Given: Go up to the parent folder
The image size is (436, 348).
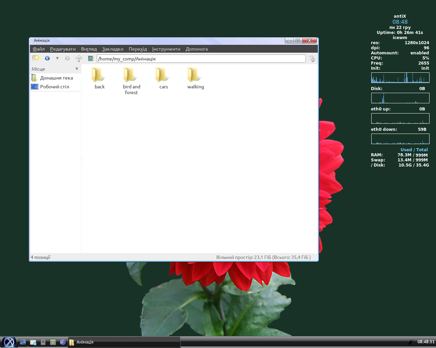Looking at the screenshot, I should pyautogui.click(x=79, y=58).
